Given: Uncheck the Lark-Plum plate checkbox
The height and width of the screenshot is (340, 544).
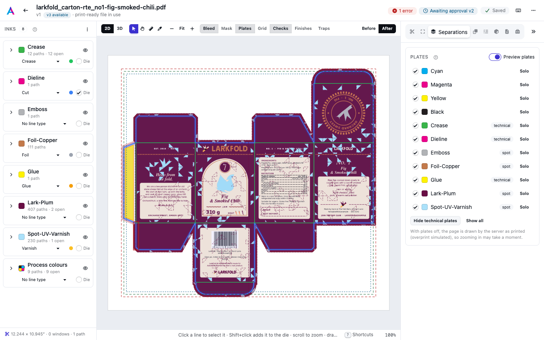Looking at the screenshot, I should (x=415, y=193).
